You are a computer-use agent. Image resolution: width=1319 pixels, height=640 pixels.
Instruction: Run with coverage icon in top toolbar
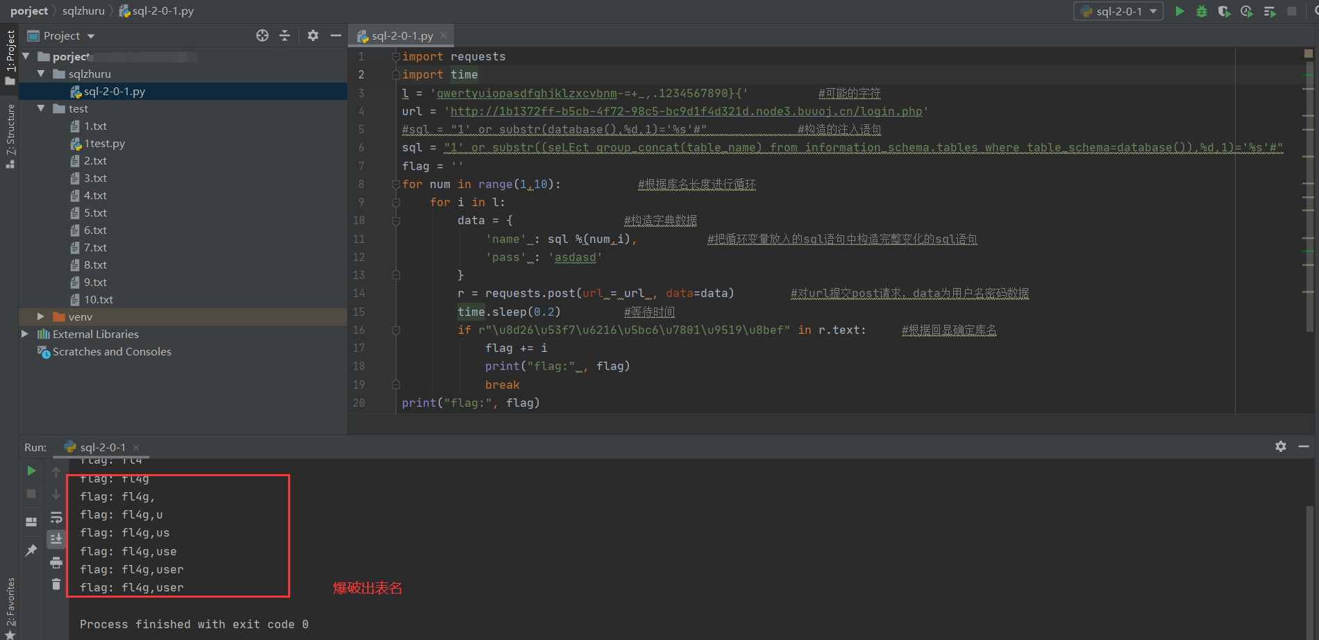pos(1224,11)
